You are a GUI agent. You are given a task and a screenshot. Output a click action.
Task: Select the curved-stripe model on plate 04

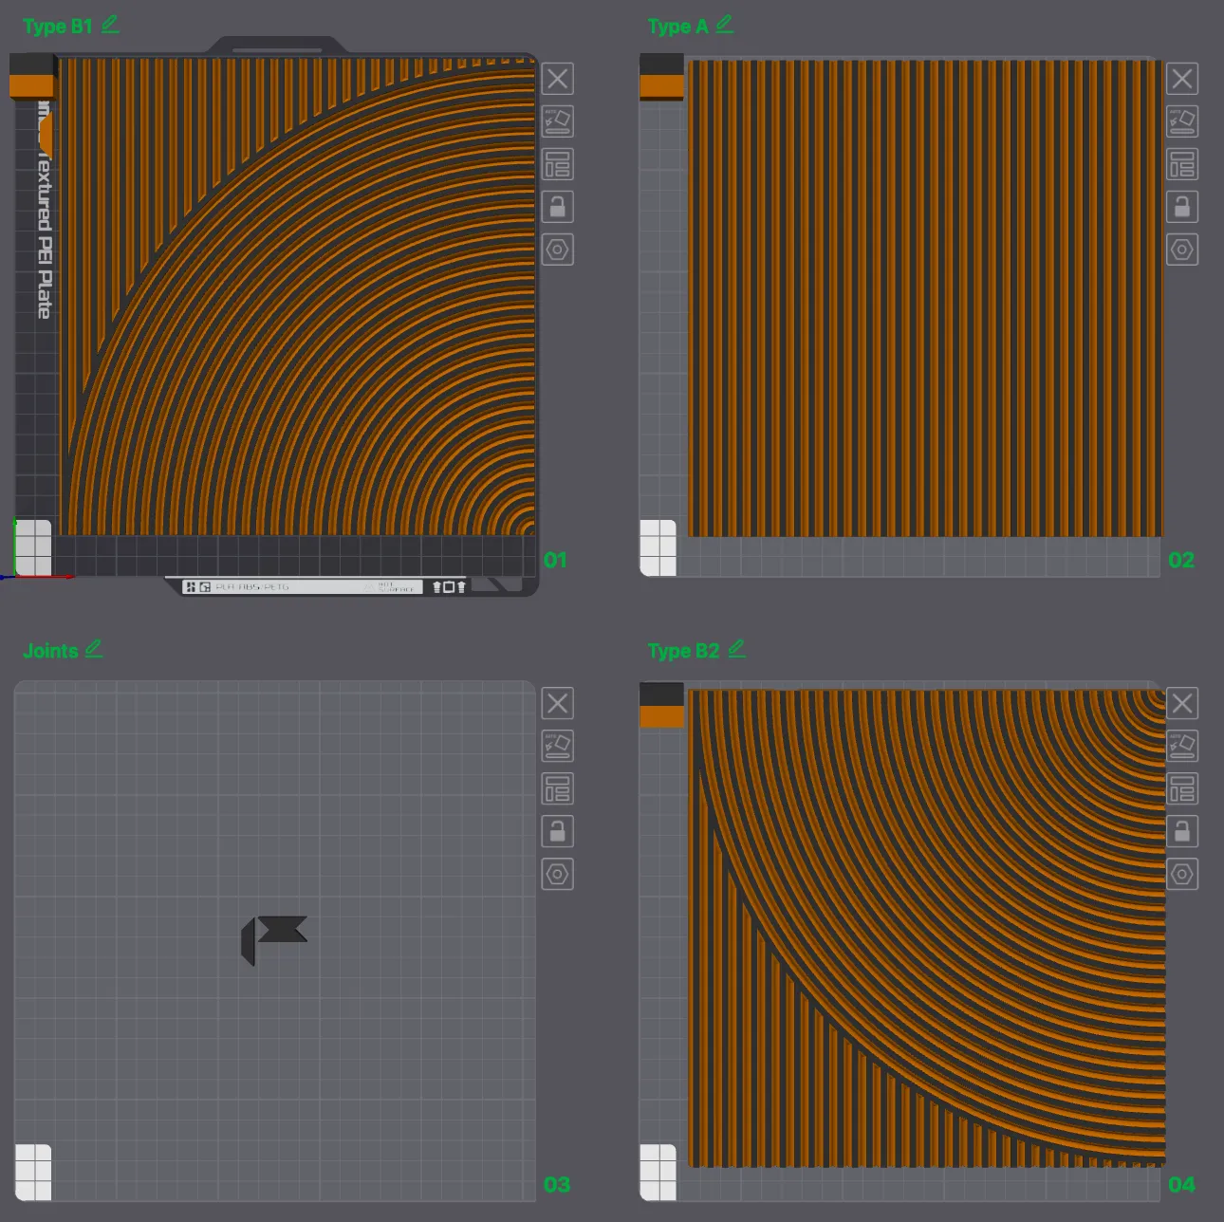tap(926, 928)
